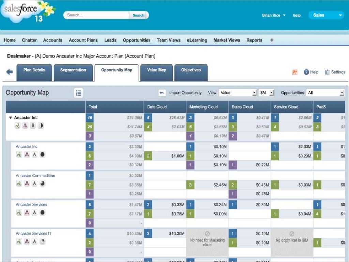Screen dimensions: 349x262
Task: Switch to list view icon beside Opportunity Map
Action: pyautogui.click(x=78, y=93)
